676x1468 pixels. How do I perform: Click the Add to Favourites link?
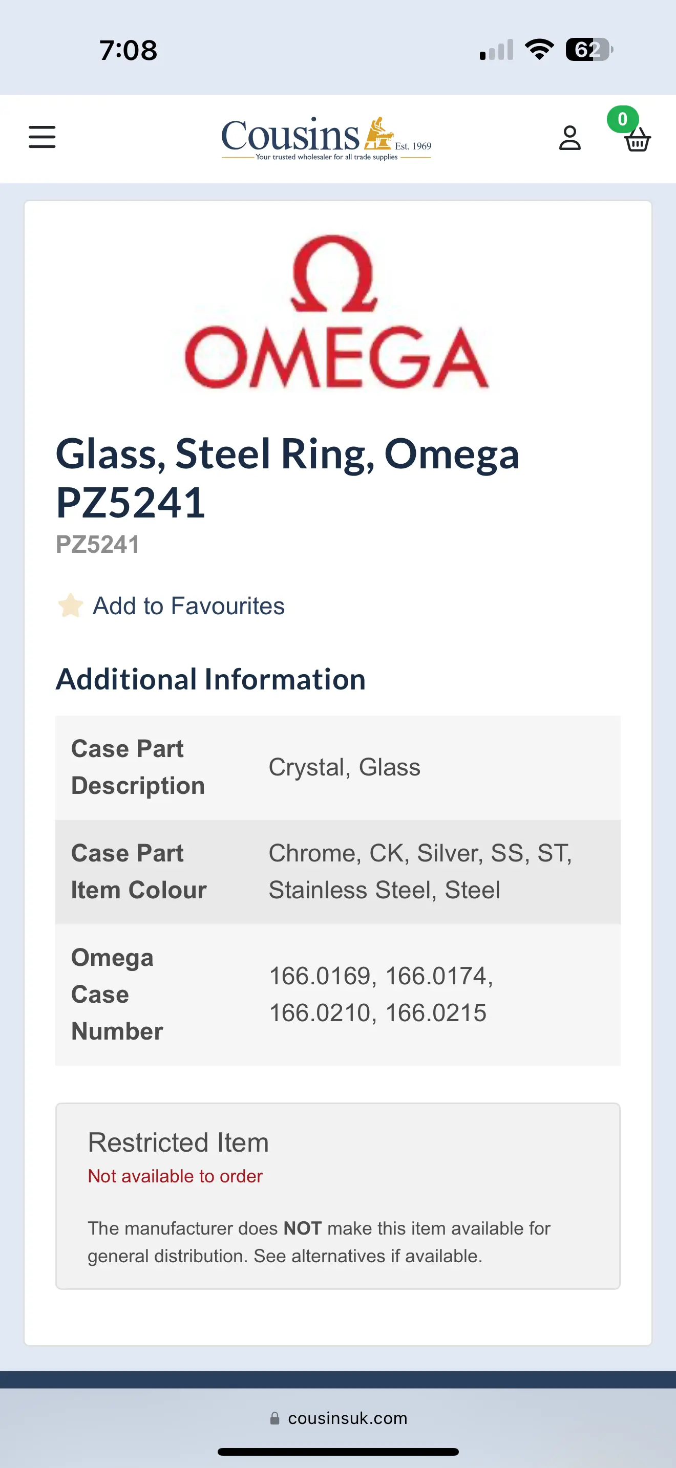click(188, 606)
